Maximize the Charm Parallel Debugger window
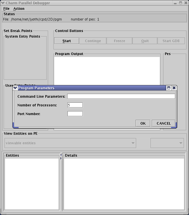The image size is (189, 215). click(180, 3)
